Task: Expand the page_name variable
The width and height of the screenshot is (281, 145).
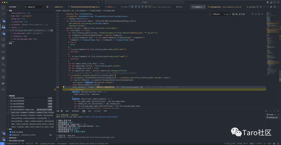Action: click(x=10, y=16)
